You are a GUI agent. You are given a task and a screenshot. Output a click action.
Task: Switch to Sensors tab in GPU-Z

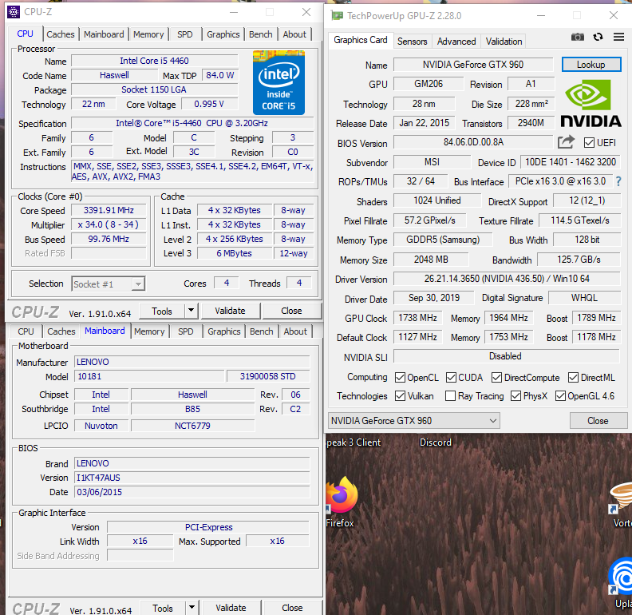412,42
